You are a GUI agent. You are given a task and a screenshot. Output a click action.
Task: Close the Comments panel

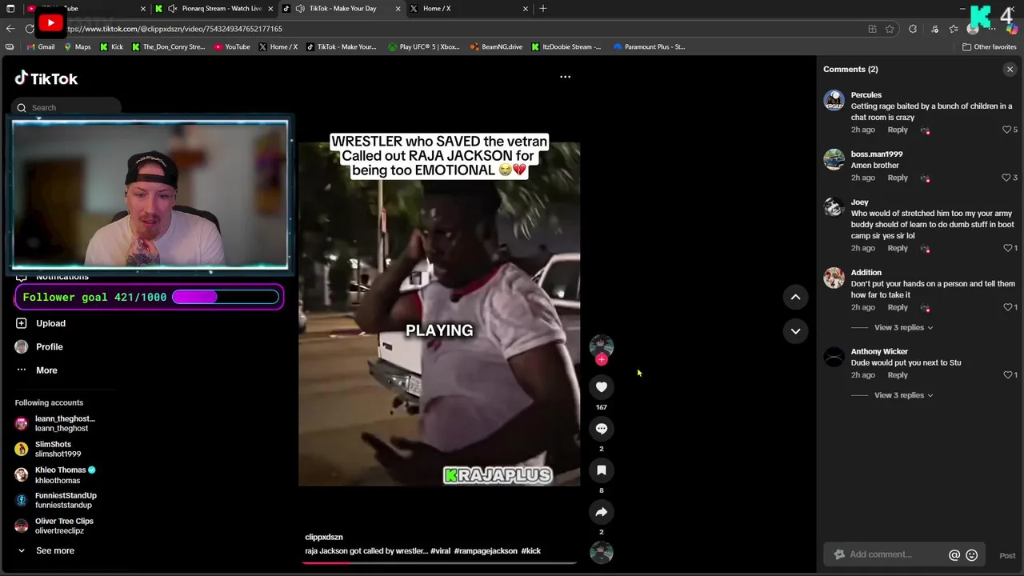pos(1010,70)
